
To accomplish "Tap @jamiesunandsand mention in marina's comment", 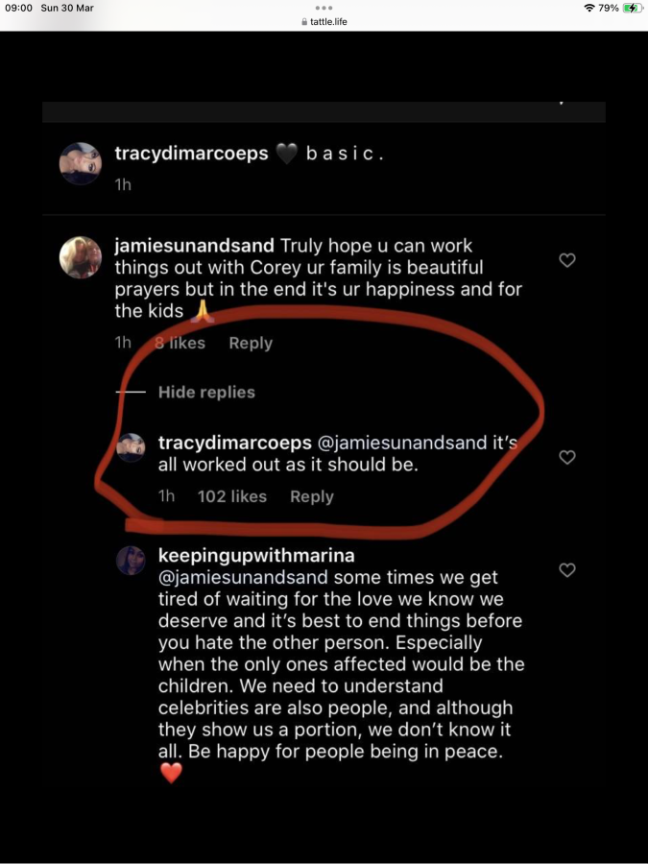I will coord(243,577).
